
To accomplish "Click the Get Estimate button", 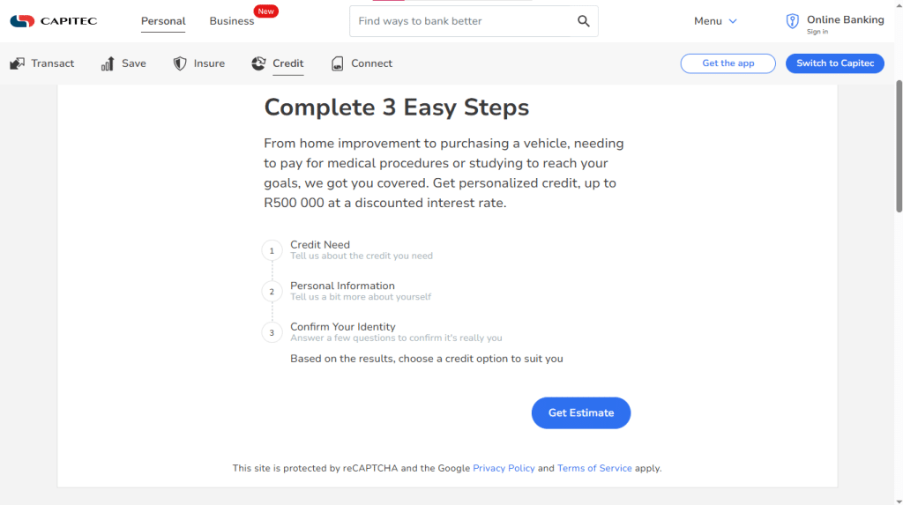I will click(x=580, y=412).
